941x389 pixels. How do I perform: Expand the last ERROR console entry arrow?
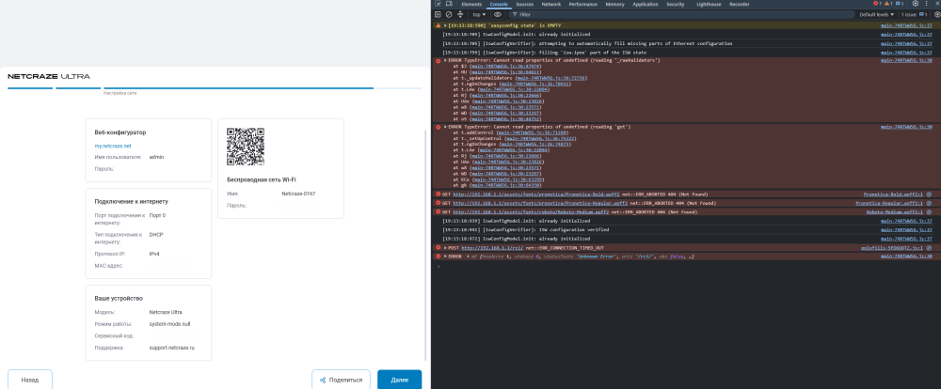445,257
